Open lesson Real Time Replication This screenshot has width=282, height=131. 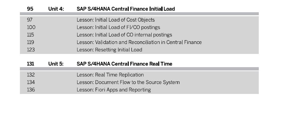110,75
